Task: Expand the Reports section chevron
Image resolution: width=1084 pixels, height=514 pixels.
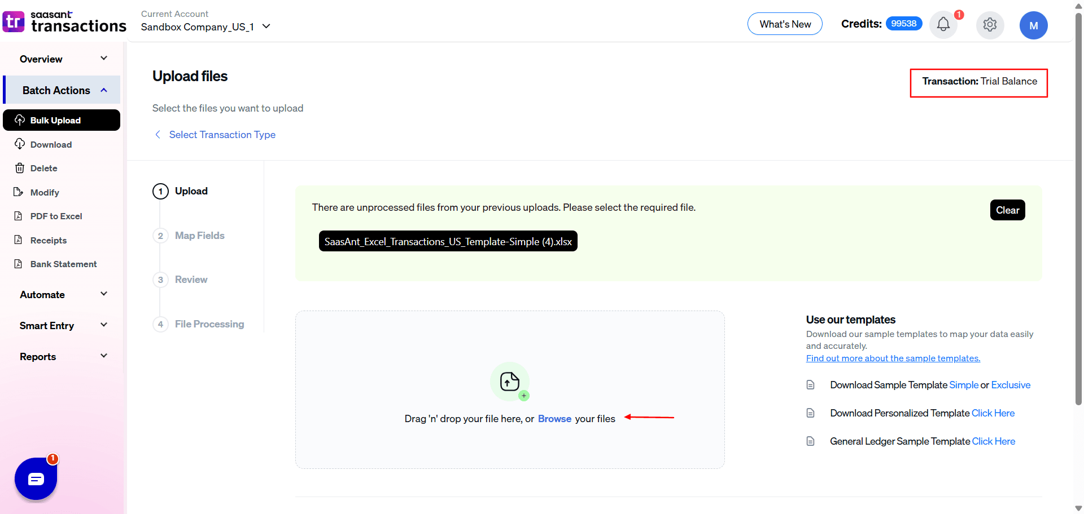Action: [104, 356]
